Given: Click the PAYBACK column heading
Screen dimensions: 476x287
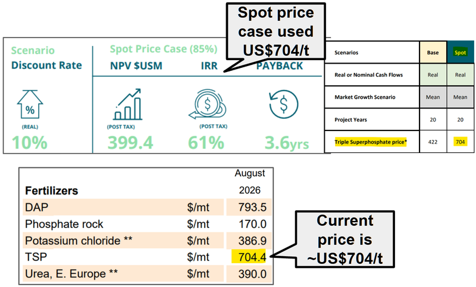Looking at the screenshot, I should pyautogui.click(x=280, y=66).
